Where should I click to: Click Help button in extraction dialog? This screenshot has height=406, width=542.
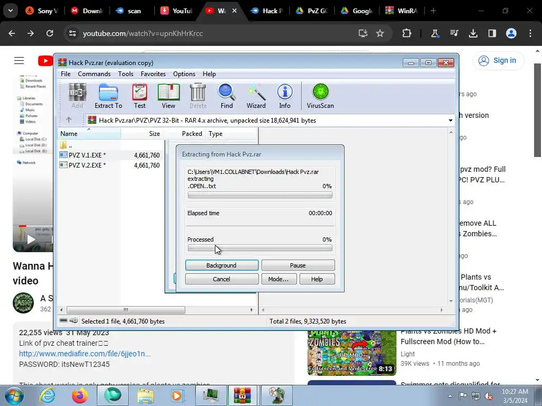click(317, 279)
